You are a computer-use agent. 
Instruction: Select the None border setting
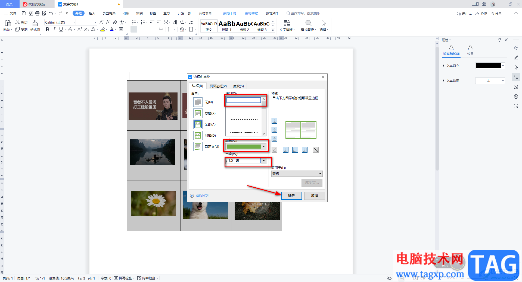coord(198,102)
